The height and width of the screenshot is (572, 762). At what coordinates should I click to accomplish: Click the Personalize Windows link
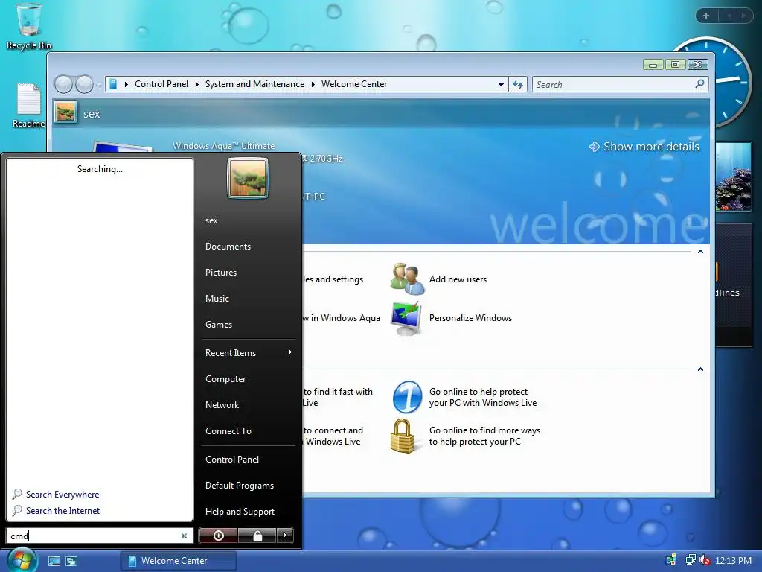470,317
